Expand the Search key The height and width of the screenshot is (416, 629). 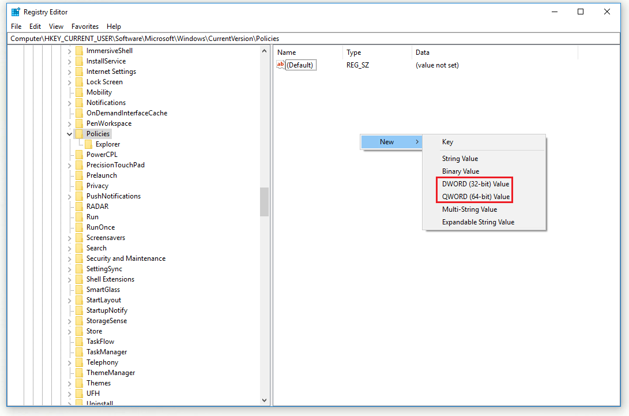pyautogui.click(x=69, y=249)
